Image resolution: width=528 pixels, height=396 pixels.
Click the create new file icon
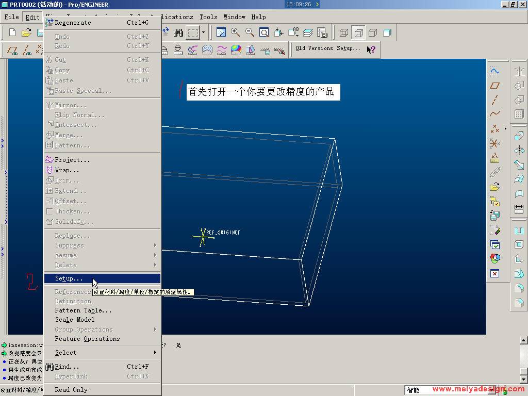point(12,33)
